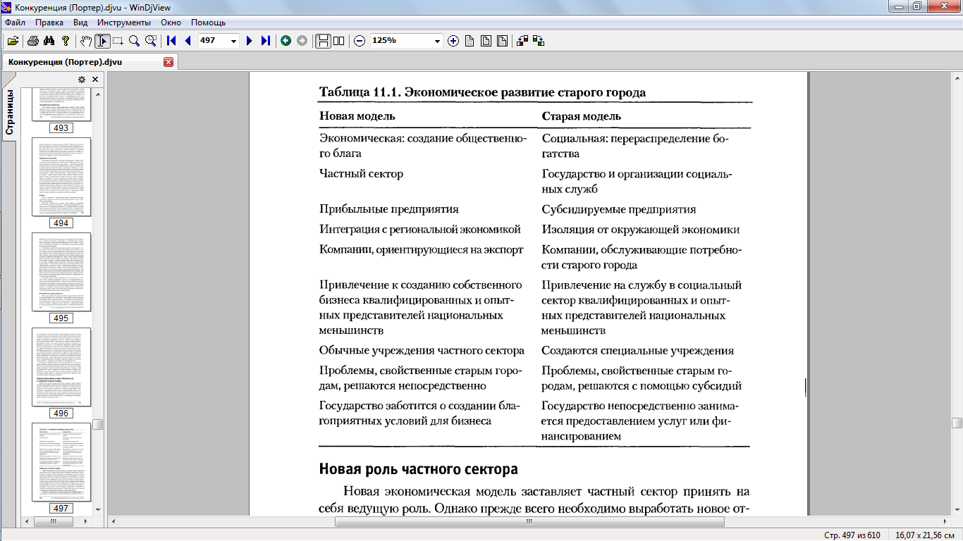Click the cell Субсидируемые предприятия
Screen dimensions: 963x541
619,209
